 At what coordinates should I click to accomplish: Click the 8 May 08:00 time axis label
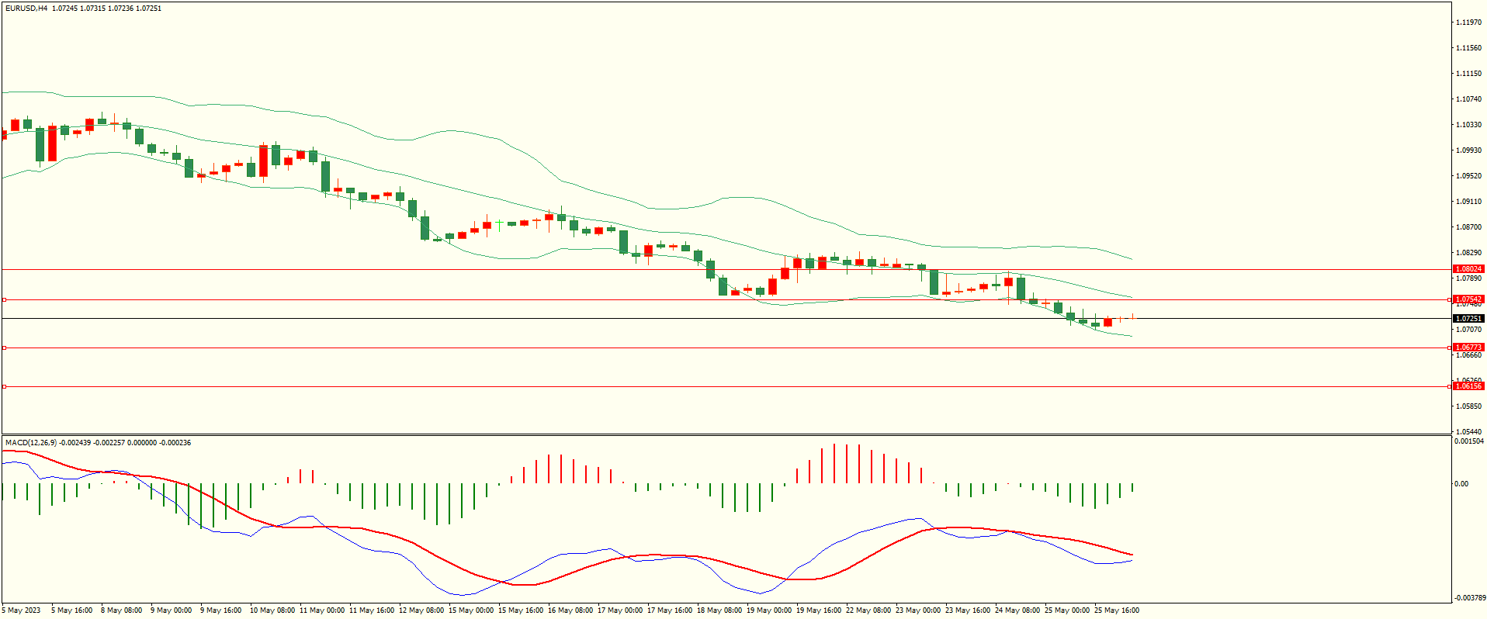121,610
